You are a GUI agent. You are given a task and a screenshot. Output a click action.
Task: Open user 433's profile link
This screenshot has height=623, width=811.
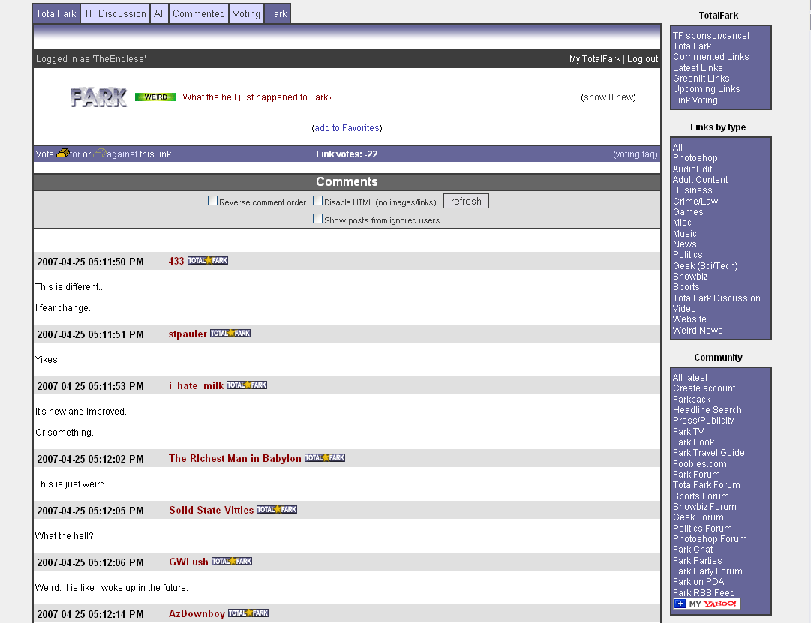point(176,261)
